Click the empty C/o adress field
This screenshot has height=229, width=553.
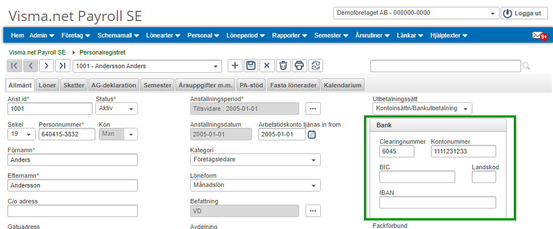coord(73,211)
